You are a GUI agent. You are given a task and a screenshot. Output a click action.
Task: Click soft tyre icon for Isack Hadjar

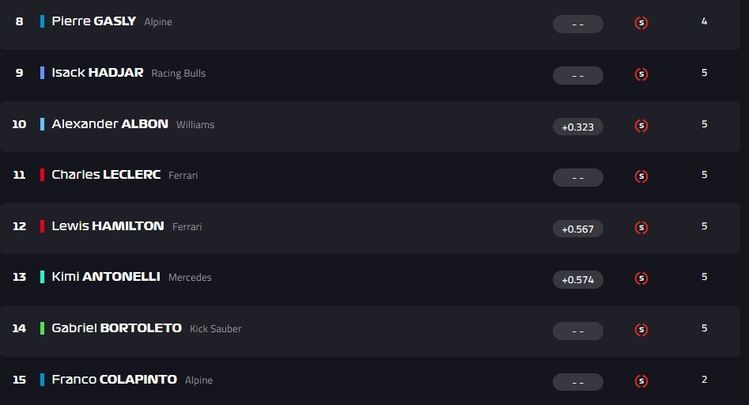(x=641, y=74)
